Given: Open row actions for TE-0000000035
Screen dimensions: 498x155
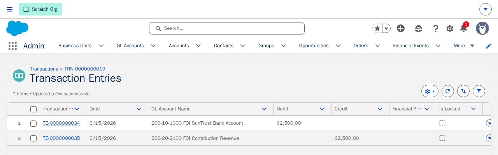Looking at the screenshot, I should [x=489, y=138].
